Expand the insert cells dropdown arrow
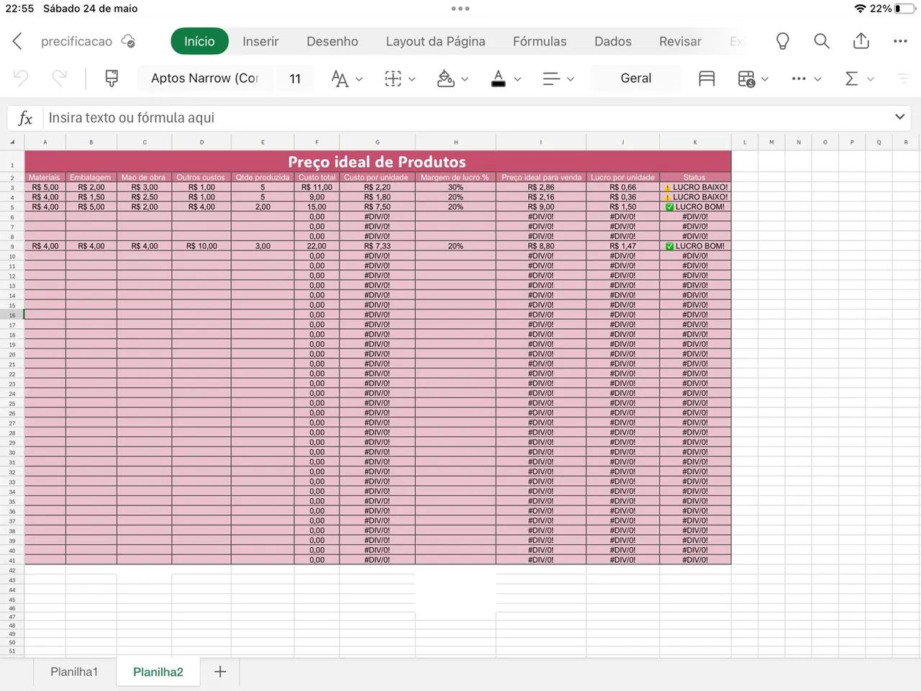This screenshot has width=921, height=691. [x=765, y=79]
